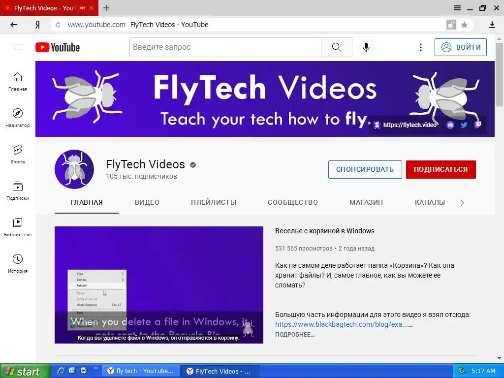Image resolution: width=504 pixels, height=378 pixels.
Task: Switch to the ВИДЕО tab
Action: point(147,202)
